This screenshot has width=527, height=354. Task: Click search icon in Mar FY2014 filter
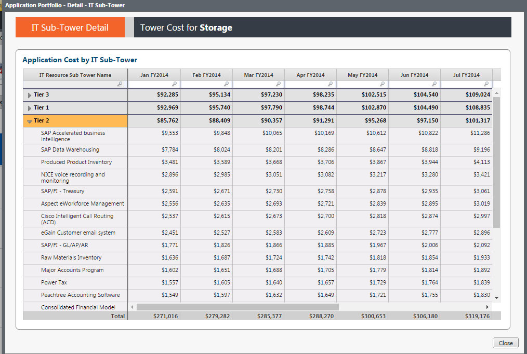[x=278, y=84]
